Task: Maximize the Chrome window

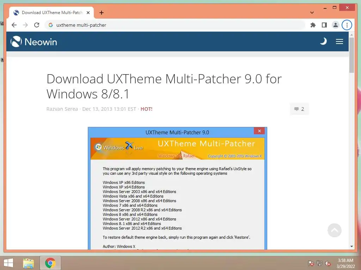Action: pos(335,8)
